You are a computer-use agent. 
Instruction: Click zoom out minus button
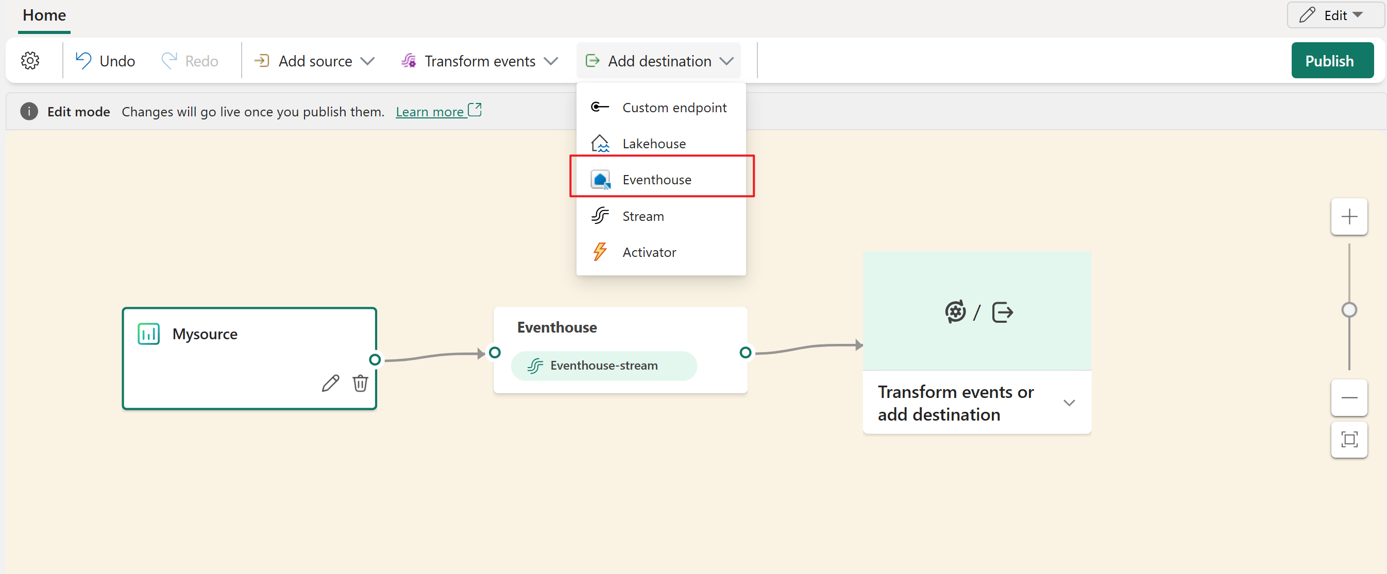(x=1348, y=397)
